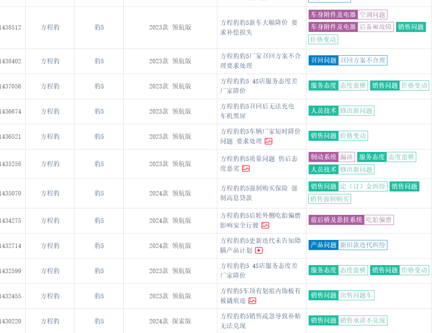Select the 销售承诺不兑现 tag
Screen dimensions: 432x333
pos(363,320)
